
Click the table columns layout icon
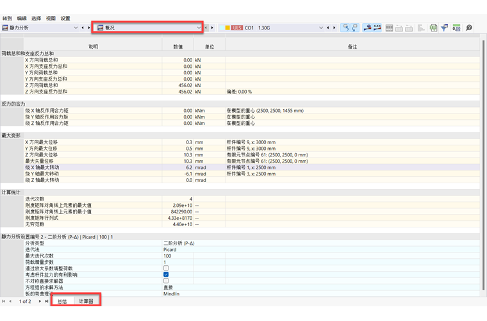389,28
